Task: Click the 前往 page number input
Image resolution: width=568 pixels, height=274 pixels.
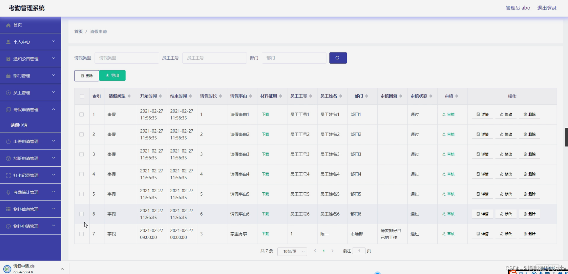Action: tap(359, 251)
